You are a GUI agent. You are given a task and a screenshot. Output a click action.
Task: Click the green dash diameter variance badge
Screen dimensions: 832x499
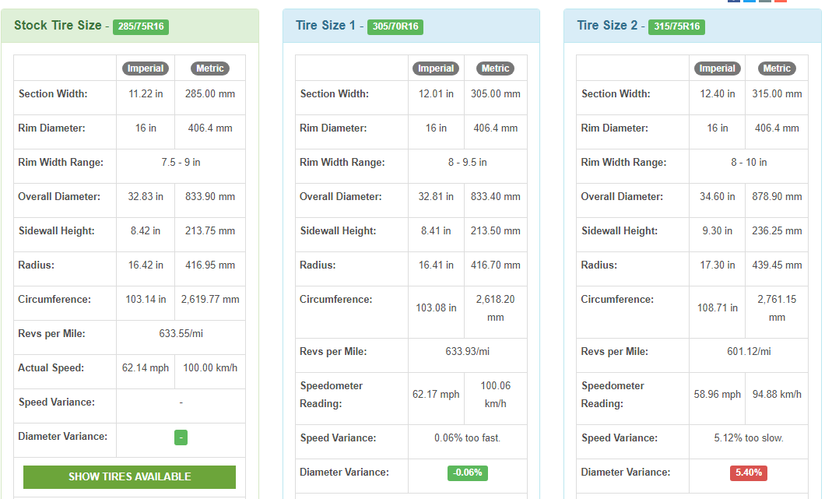pos(181,438)
